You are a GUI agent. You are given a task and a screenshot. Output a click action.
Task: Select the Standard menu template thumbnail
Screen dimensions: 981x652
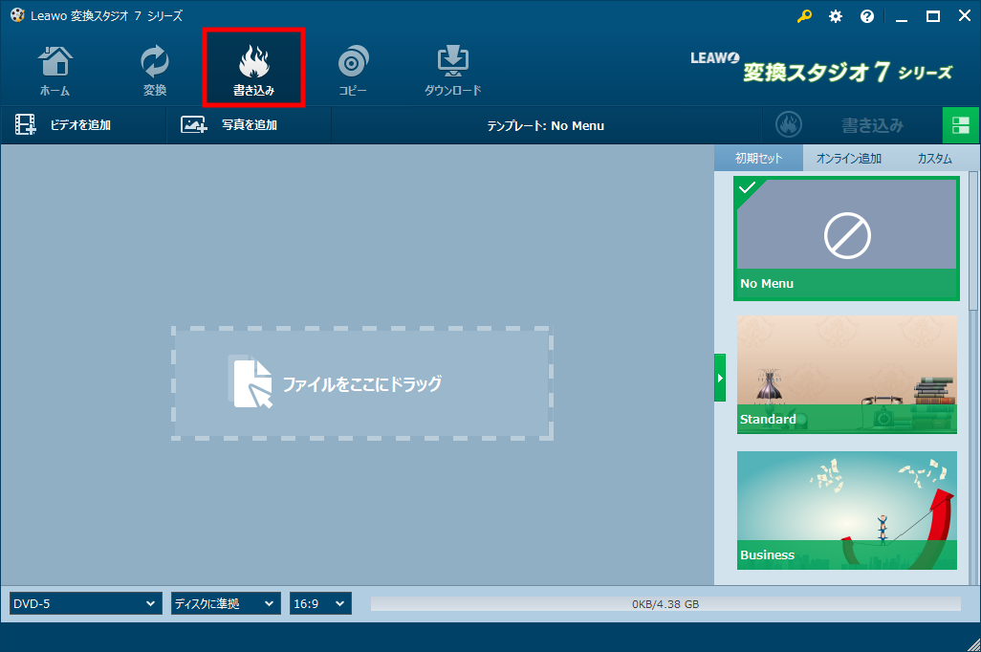(846, 374)
